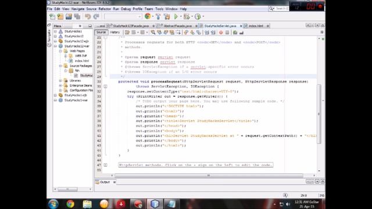Click the Undo arrow icon
372x209 pixels.
tap(88, 17)
